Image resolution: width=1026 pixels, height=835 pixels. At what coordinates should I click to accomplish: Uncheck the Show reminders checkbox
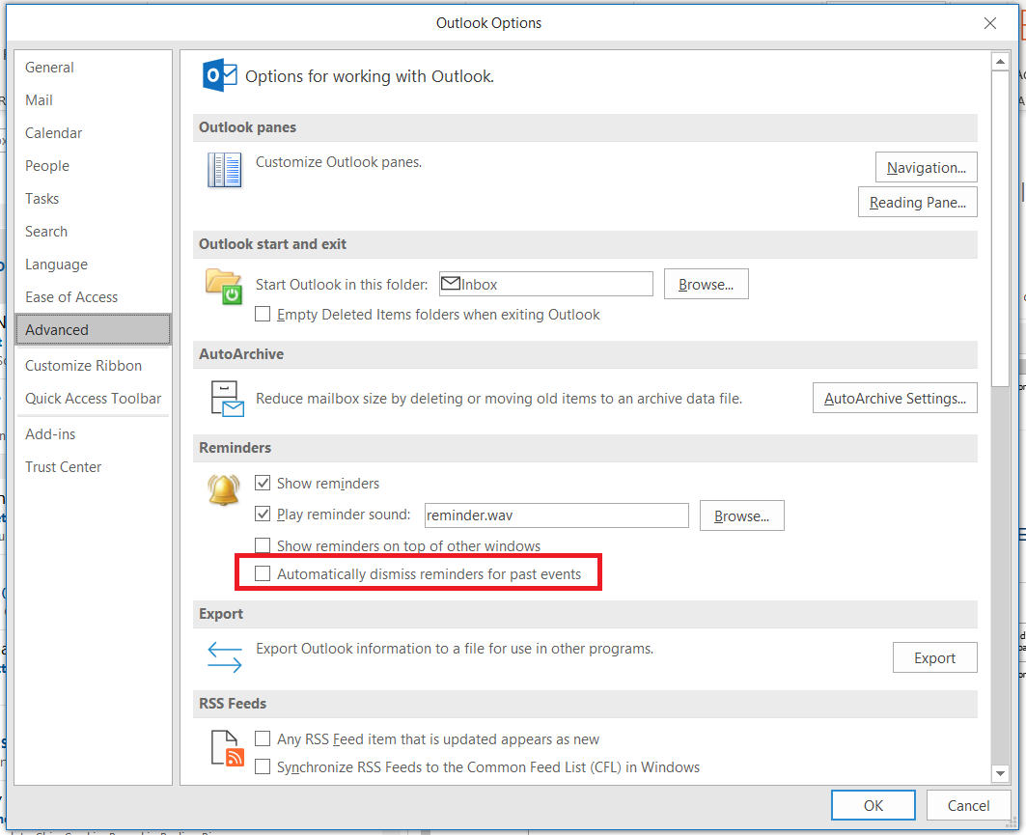[263, 483]
